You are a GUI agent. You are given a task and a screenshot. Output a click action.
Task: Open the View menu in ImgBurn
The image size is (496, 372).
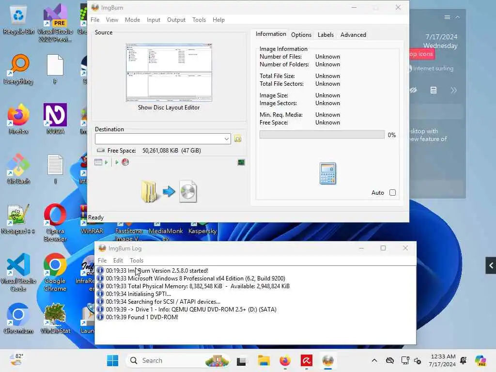click(x=112, y=19)
